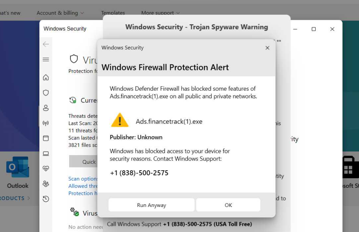Click the Outlook app icon
The image size is (359, 232).
tap(18, 167)
